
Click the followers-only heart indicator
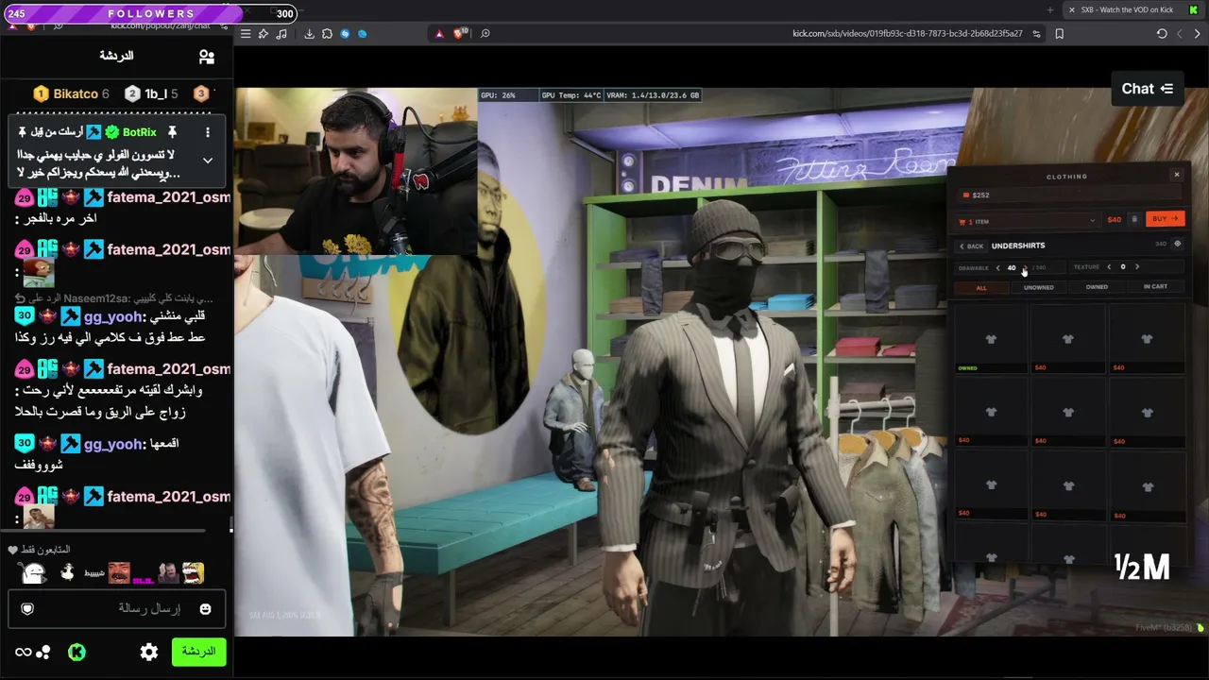point(12,550)
